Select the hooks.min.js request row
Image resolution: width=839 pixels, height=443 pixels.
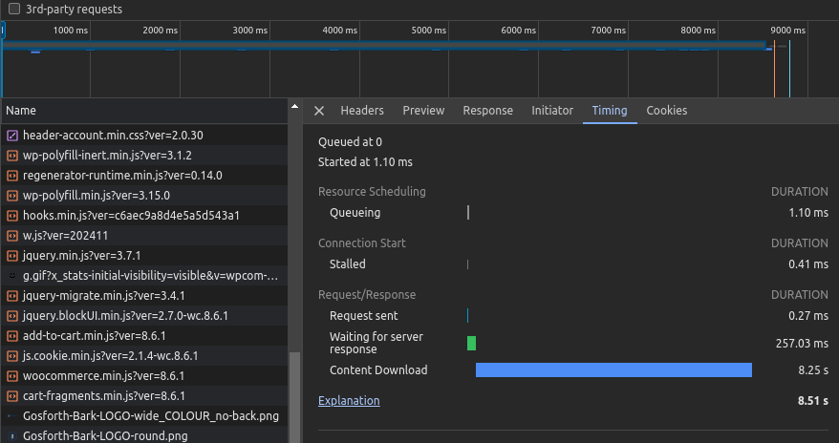point(144,216)
